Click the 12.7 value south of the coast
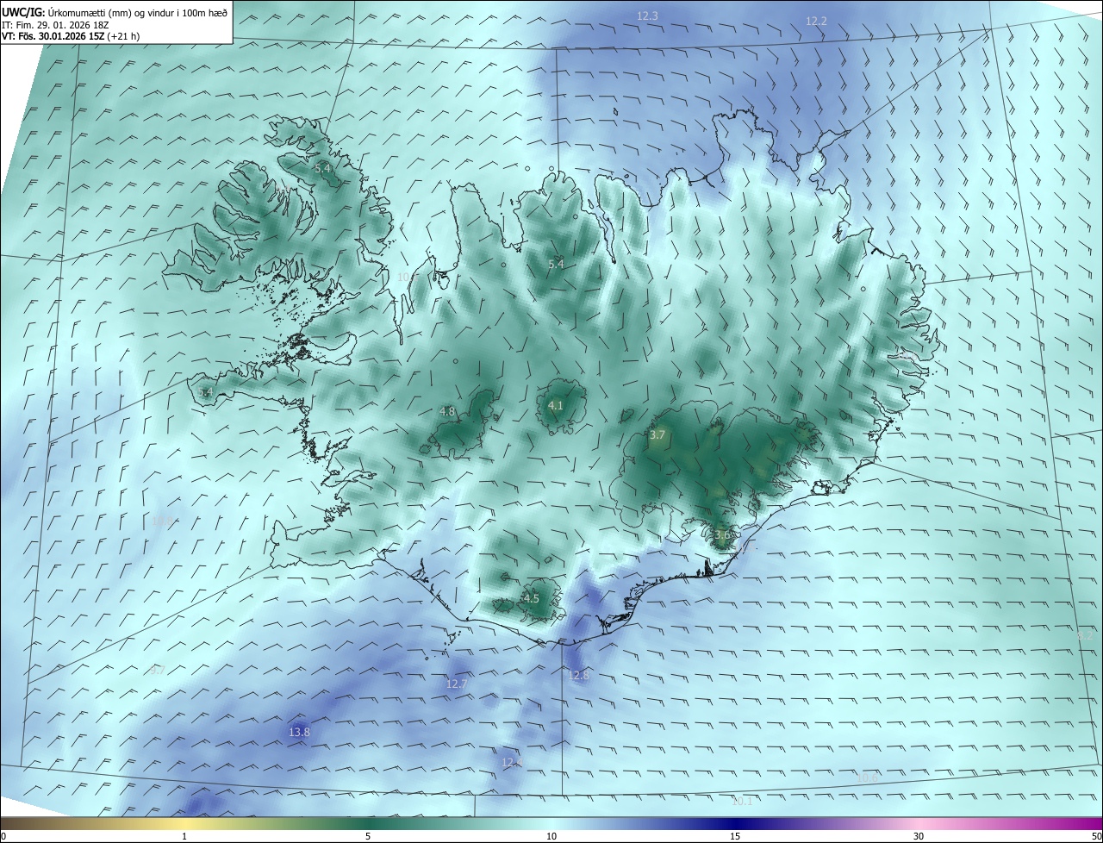The height and width of the screenshot is (843, 1103). [x=456, y=684]
